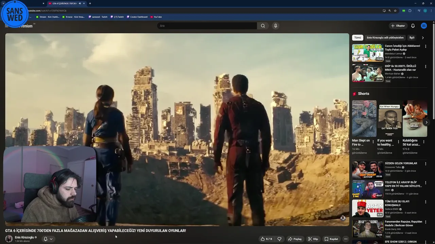Viewport: 435px width, 244px height.
Task: Click Paylaş share button
Action: tap(295, 239)
